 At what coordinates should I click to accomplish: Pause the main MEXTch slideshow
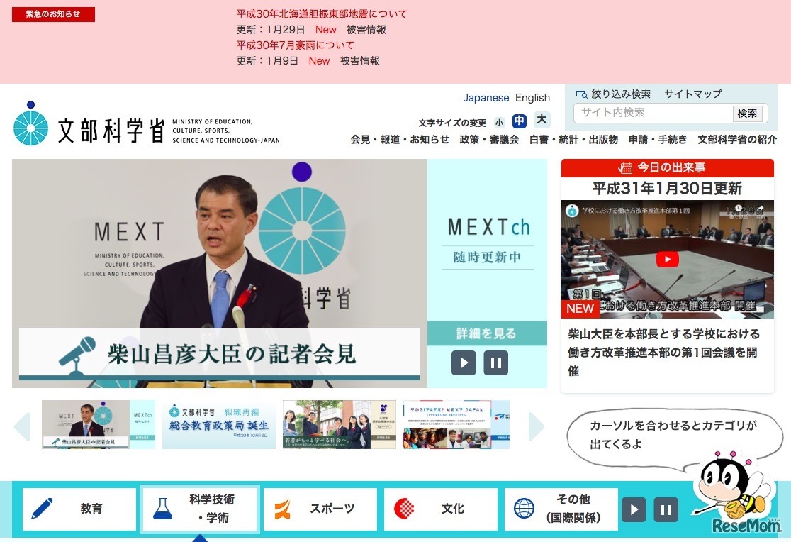coord(495,363)
